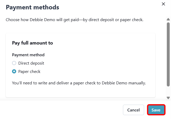
Task: Click the paper check delivery note text
Action: [x=79, y=83]
